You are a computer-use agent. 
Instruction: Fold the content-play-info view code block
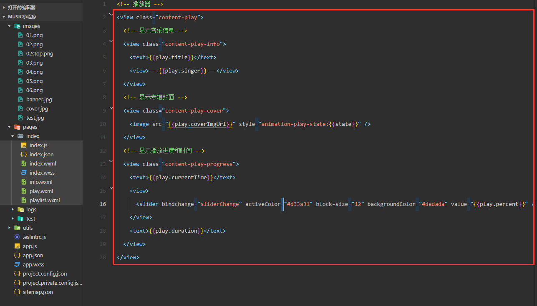111,41
